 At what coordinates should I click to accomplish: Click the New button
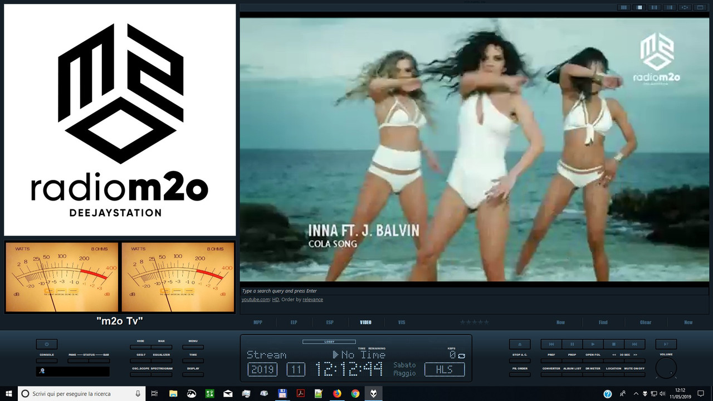(x=688, y=322)
